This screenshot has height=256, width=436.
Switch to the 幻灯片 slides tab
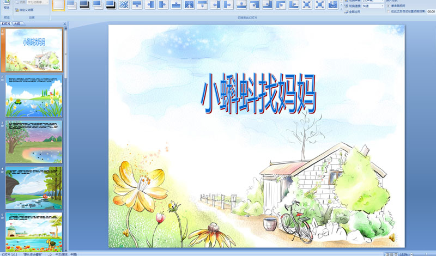(x=6, y=24)
